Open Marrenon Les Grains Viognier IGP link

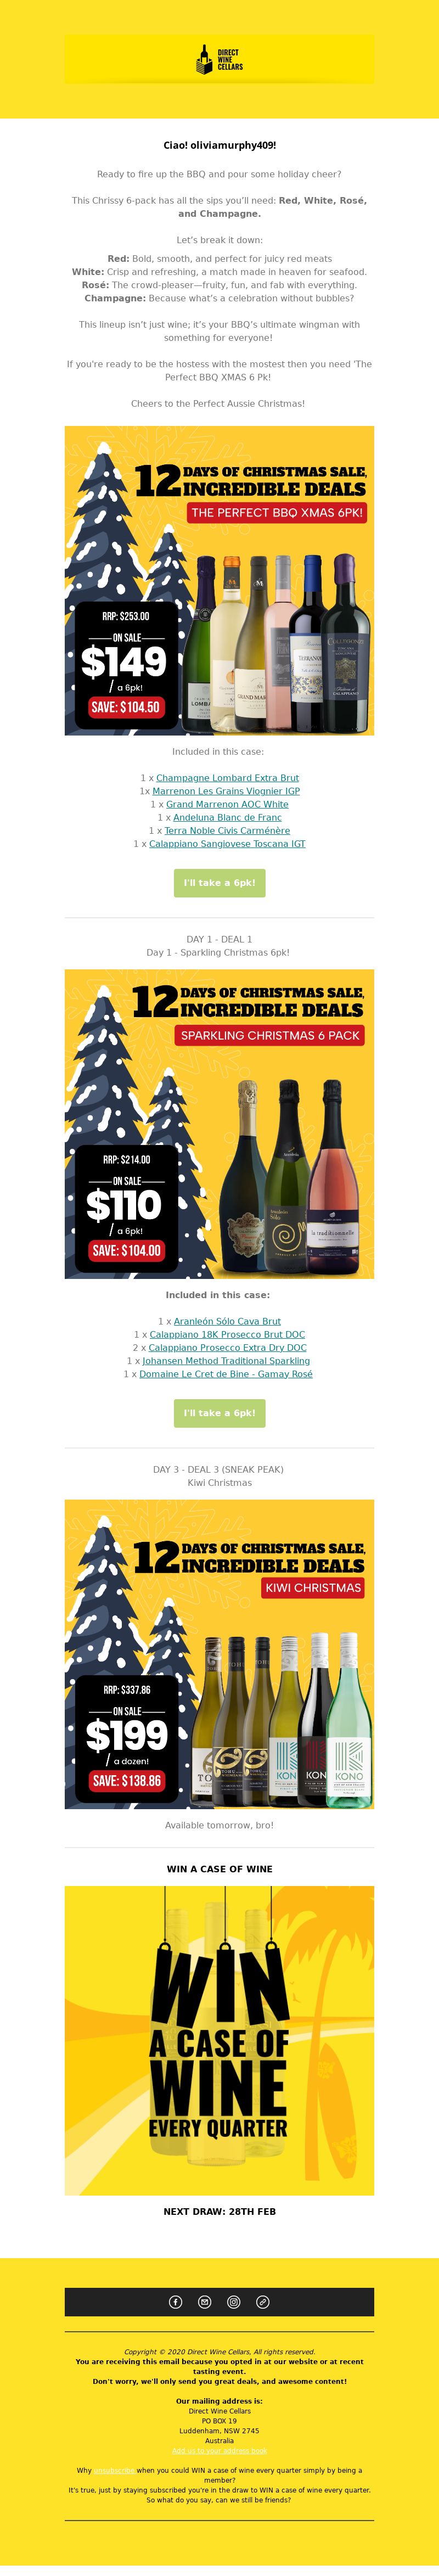point(226,790)
